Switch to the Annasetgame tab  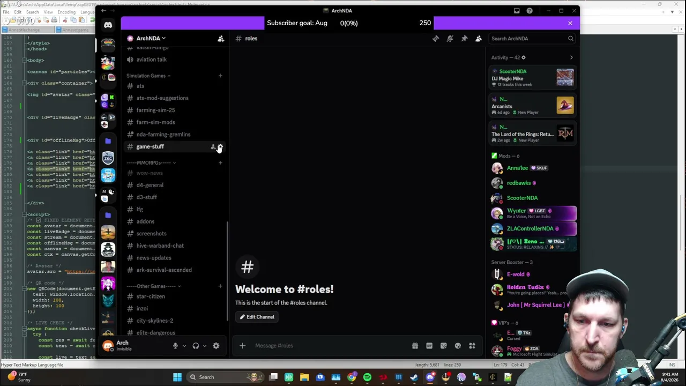[76, 30]
